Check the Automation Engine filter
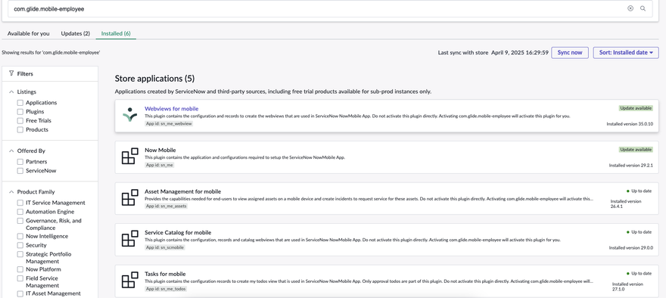This screenshot has height=298, width=666. [x=20, y=212]
